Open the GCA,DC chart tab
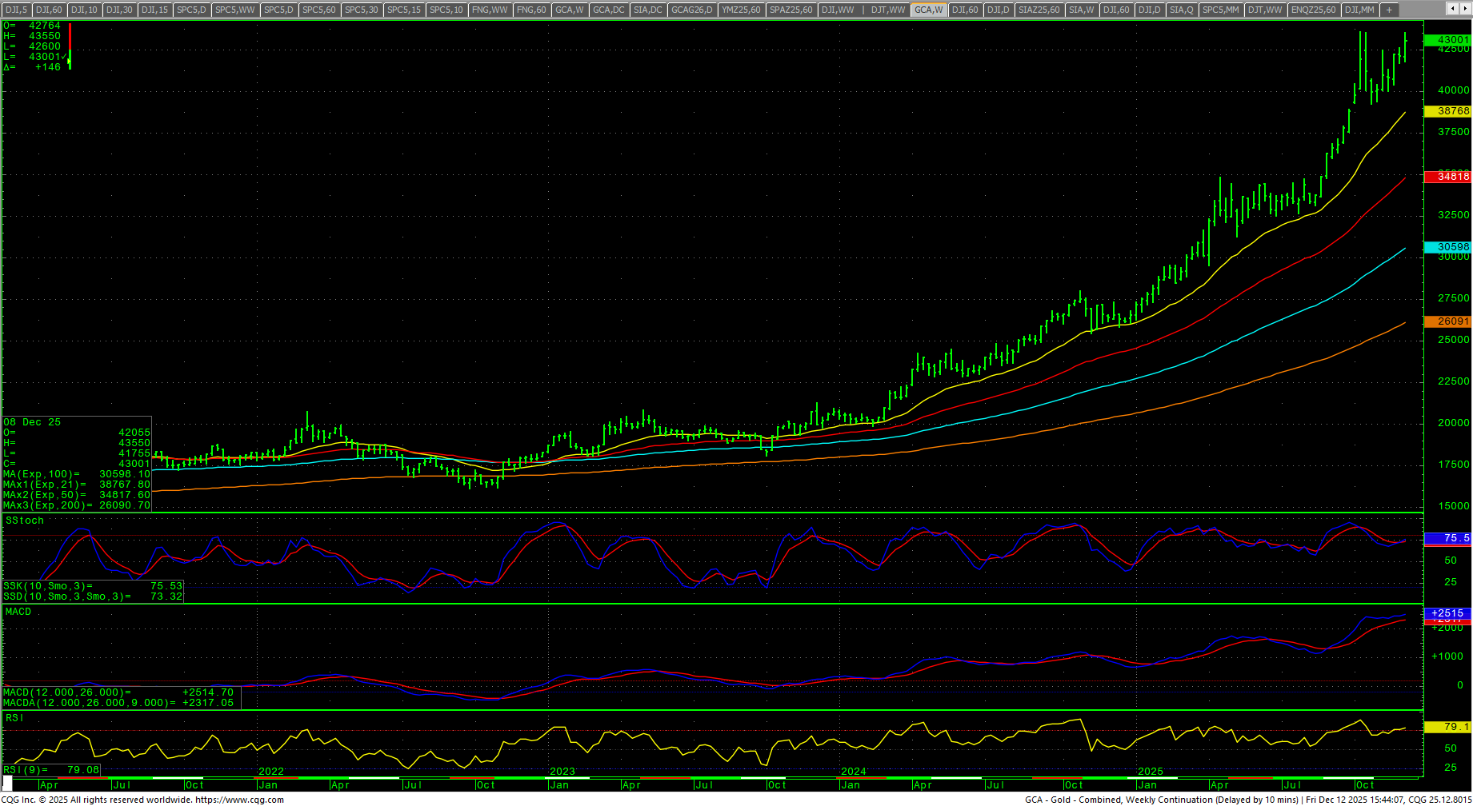 pos(608,10)
